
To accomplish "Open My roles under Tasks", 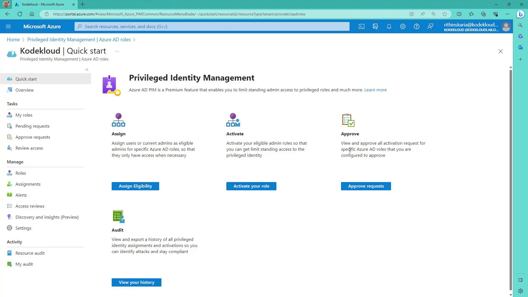I will 24,115.
